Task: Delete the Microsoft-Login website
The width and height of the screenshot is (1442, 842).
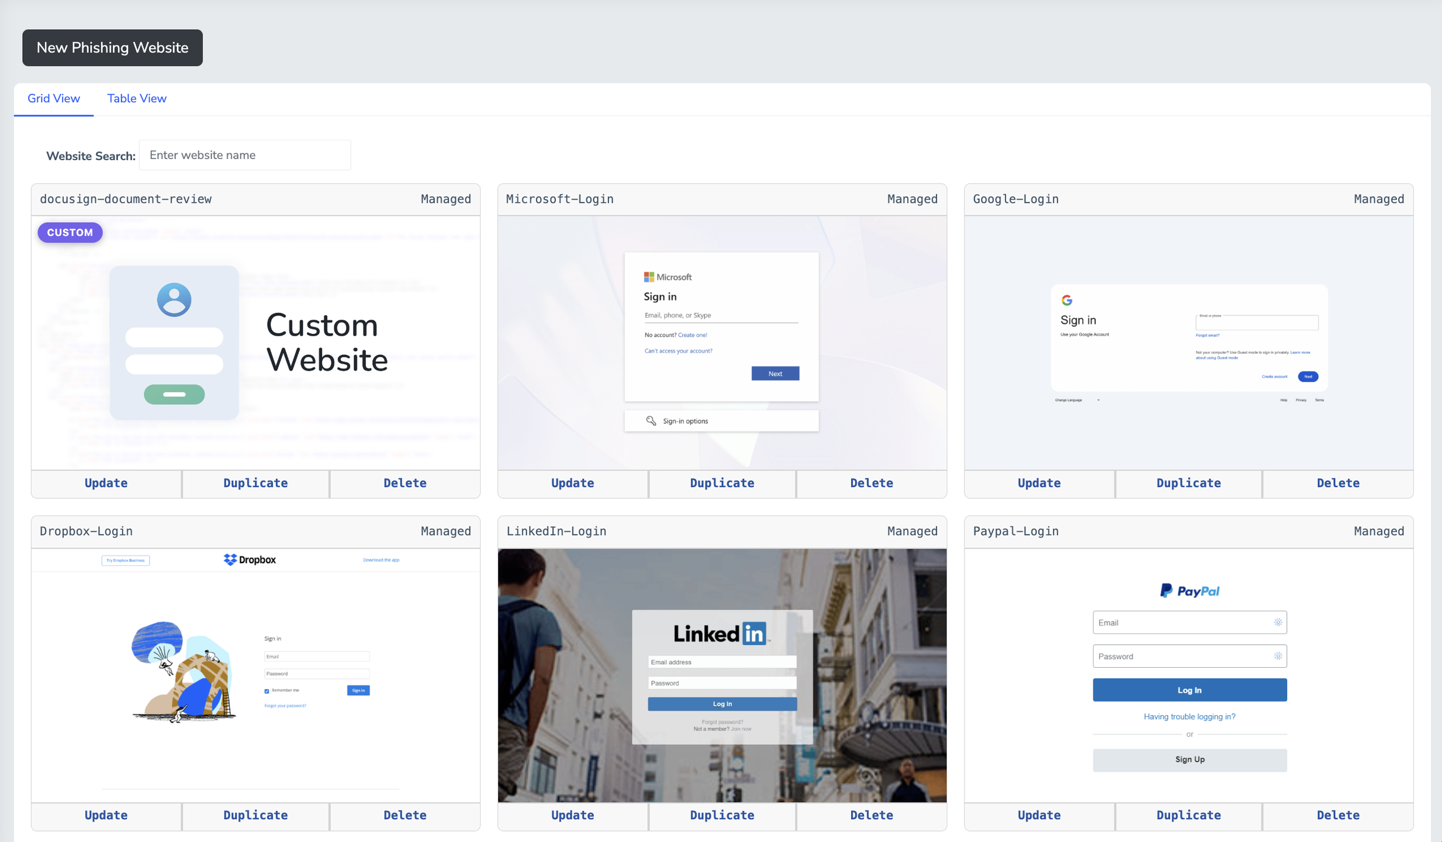Action: [872, 483]
